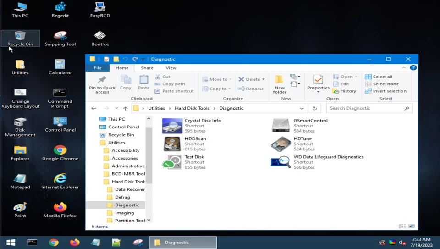This screenshot has height=249, width=440.
Task: Collapse the ribbon using the chevron
Action: pos(404,68)
